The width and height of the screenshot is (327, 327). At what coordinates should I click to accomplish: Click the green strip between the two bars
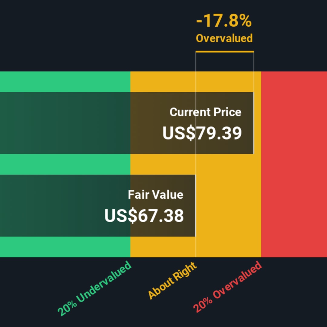pyautogui.click(x=65, y=164)
